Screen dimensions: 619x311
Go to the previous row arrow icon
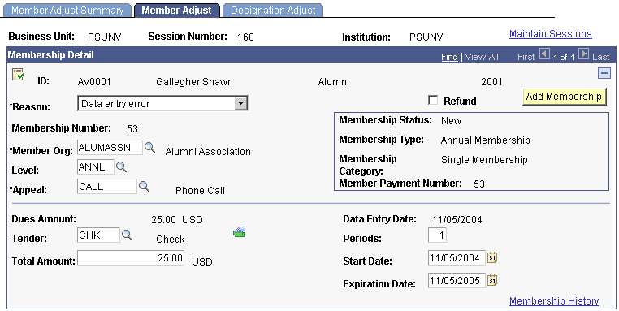tap(544, 54)
